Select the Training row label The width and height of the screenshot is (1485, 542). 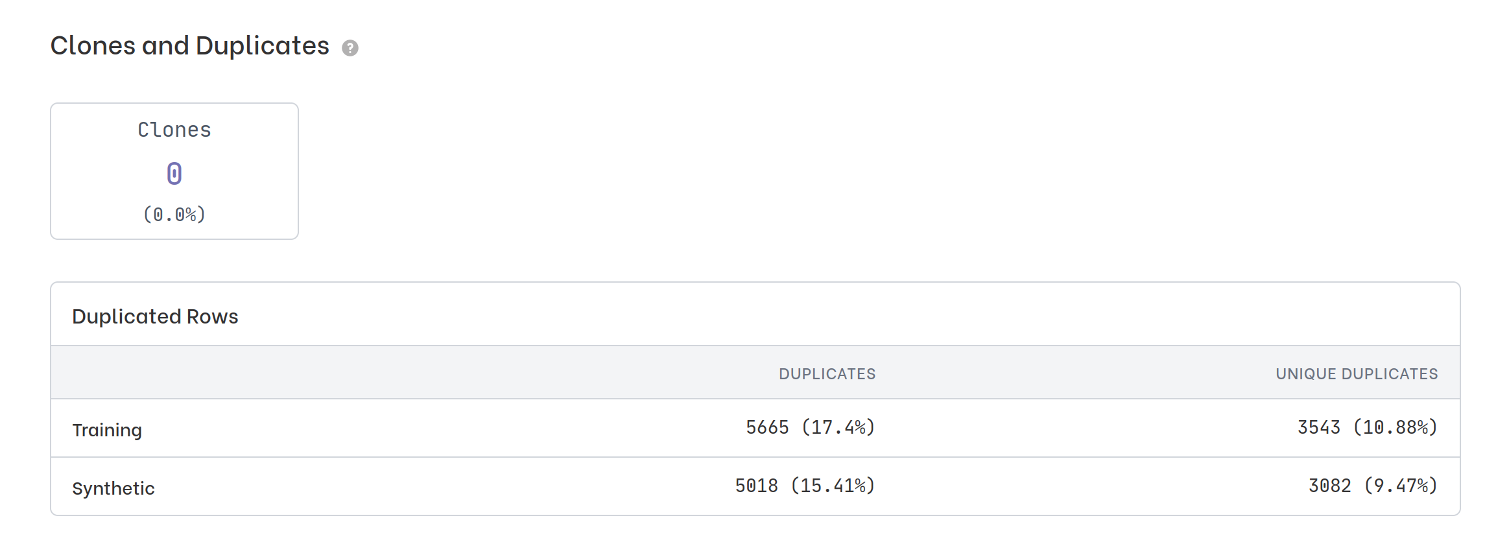[107, 430]
